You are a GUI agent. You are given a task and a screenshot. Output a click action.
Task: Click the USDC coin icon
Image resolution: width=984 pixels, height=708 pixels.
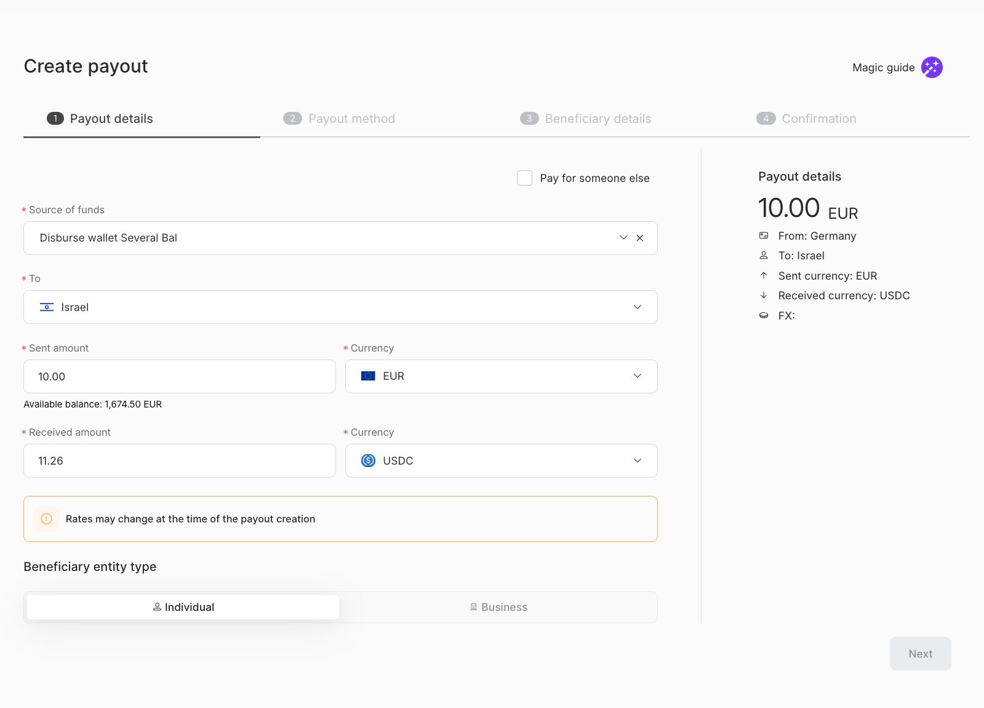[368, 461]
